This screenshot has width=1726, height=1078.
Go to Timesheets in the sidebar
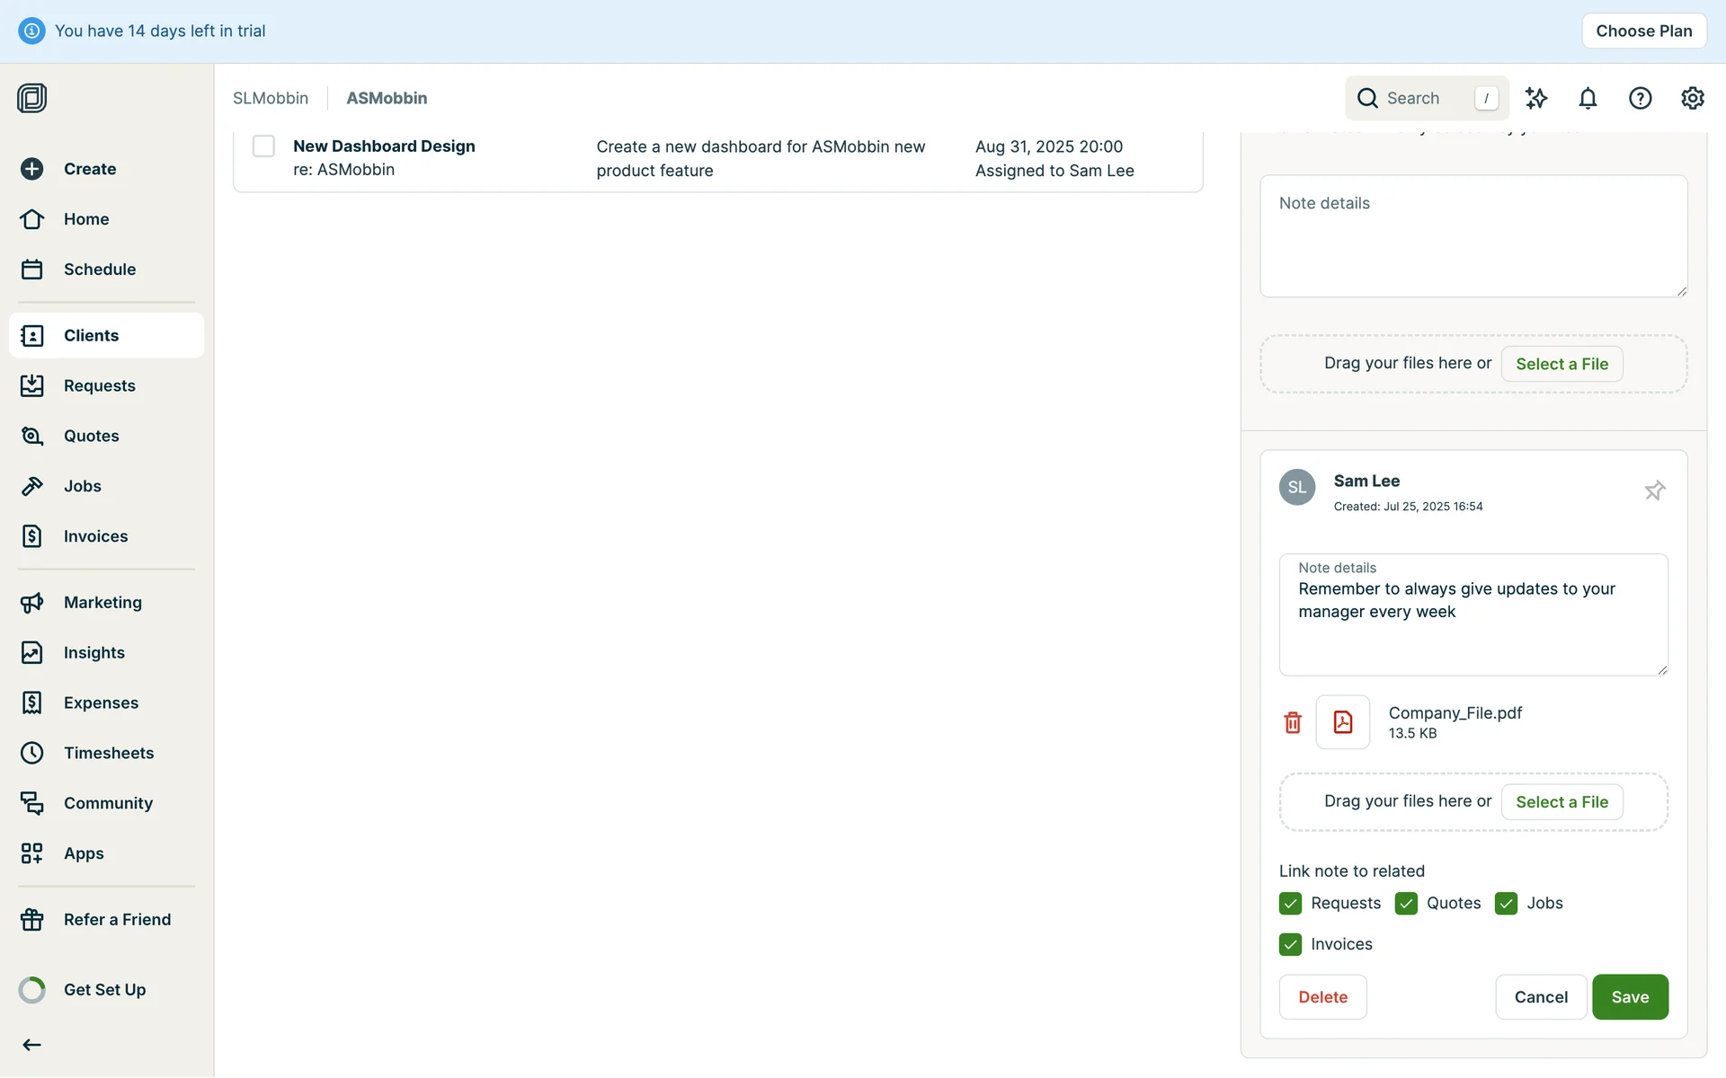pyautogui.click(x=108, y=753)
